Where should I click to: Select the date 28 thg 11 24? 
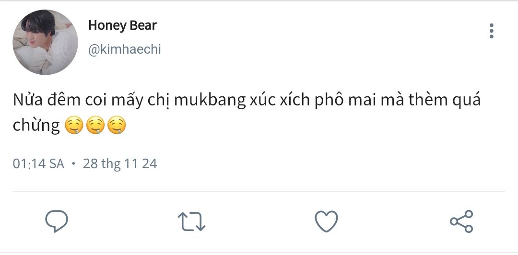tap(120, 164)
